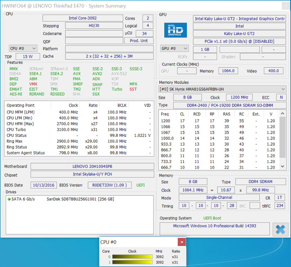The height and width of the screenshot is (267, 291).
Task: Select the CPU Turbo operating point row
Action: (x=79, y=130)
